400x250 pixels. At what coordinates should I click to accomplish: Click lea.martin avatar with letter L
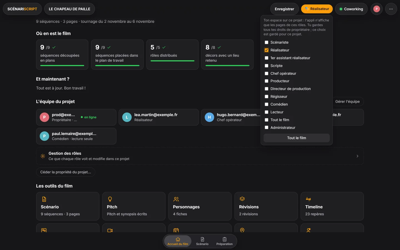click(x=127, y=117)
